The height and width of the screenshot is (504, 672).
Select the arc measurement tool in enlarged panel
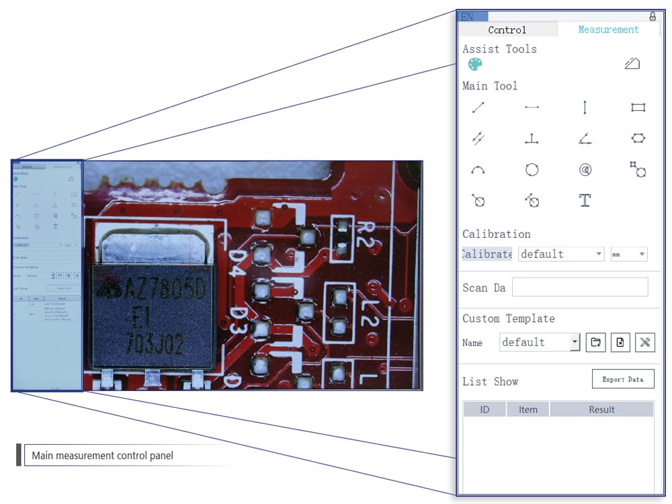click(478, 170)
